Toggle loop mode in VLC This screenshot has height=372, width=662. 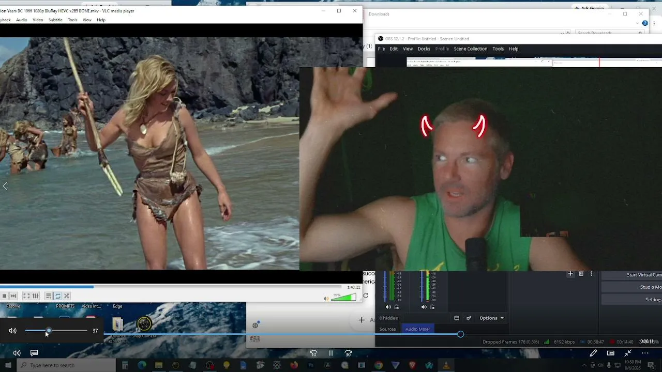click(57, 296)
